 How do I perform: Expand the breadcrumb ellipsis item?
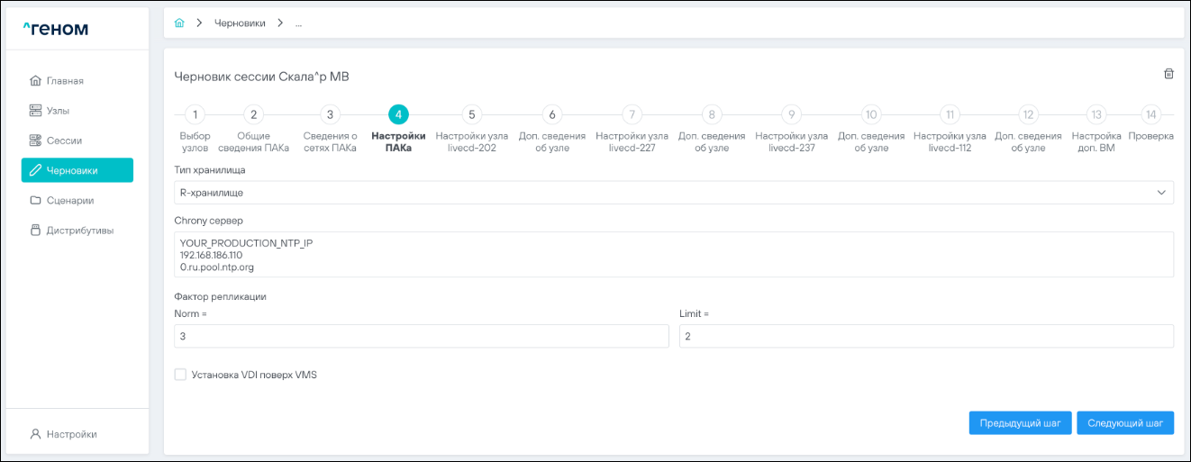point(298,23)
